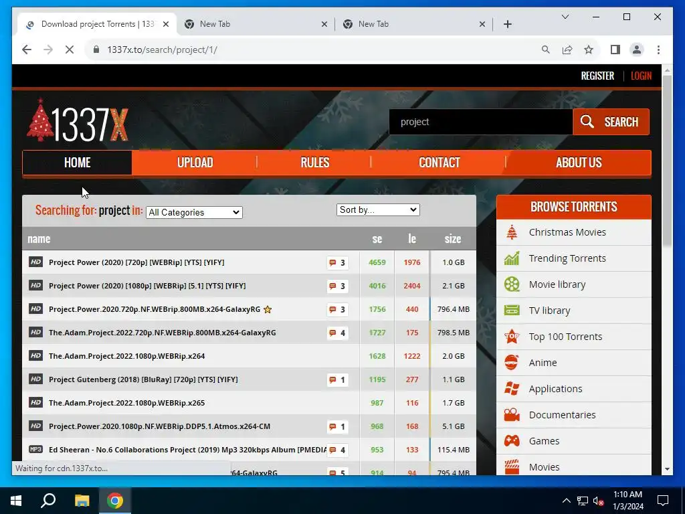Screen dimensions: 685x514
Task: Close the last New Tab
Action: click(482, 25)
